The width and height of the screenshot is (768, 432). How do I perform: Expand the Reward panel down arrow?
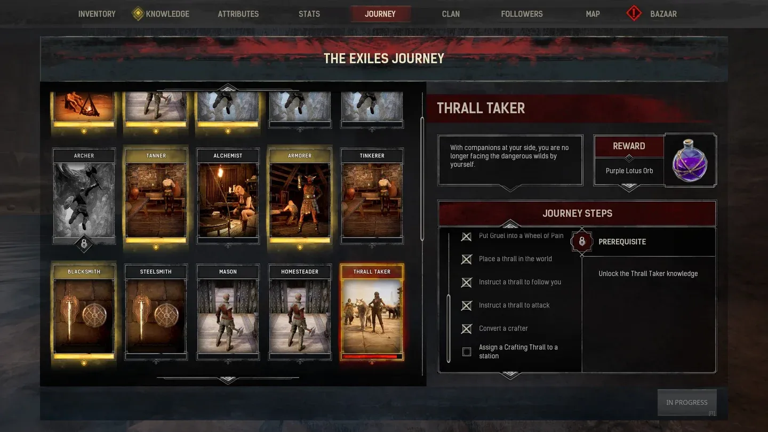point(629,187)
